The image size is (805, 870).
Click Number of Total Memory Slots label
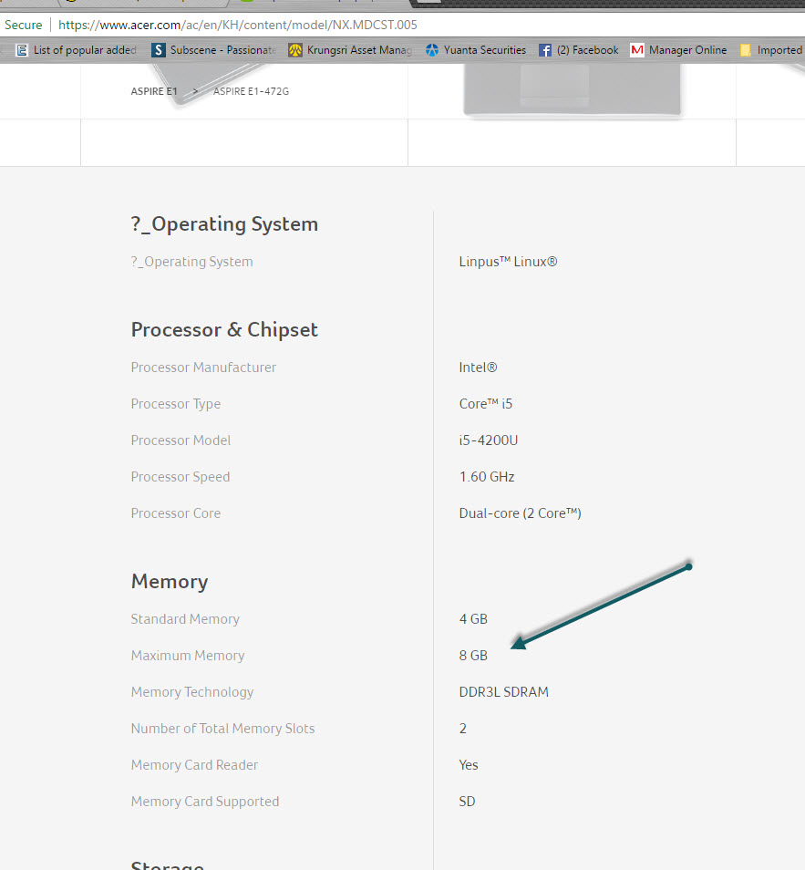tap(222, 729)
